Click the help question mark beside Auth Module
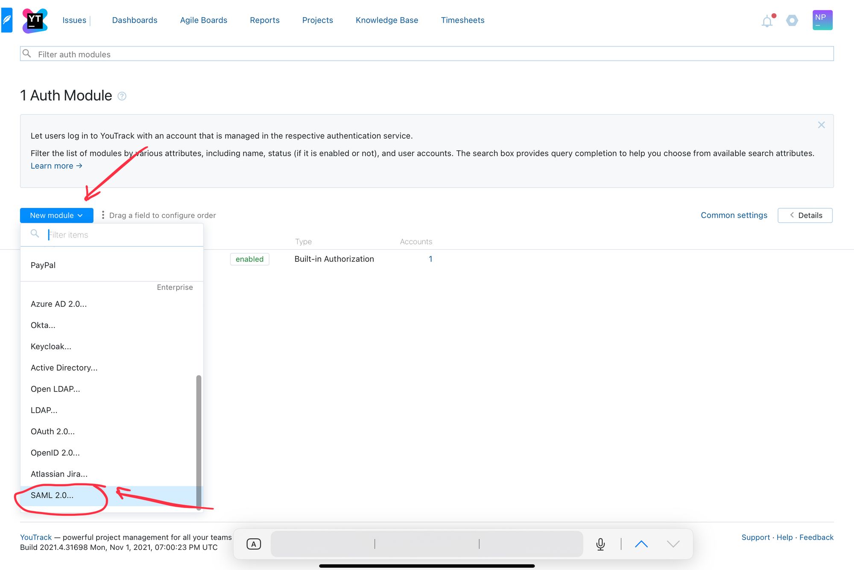The width and height of the screenshot is (854, 570). [x=122, y=96]
